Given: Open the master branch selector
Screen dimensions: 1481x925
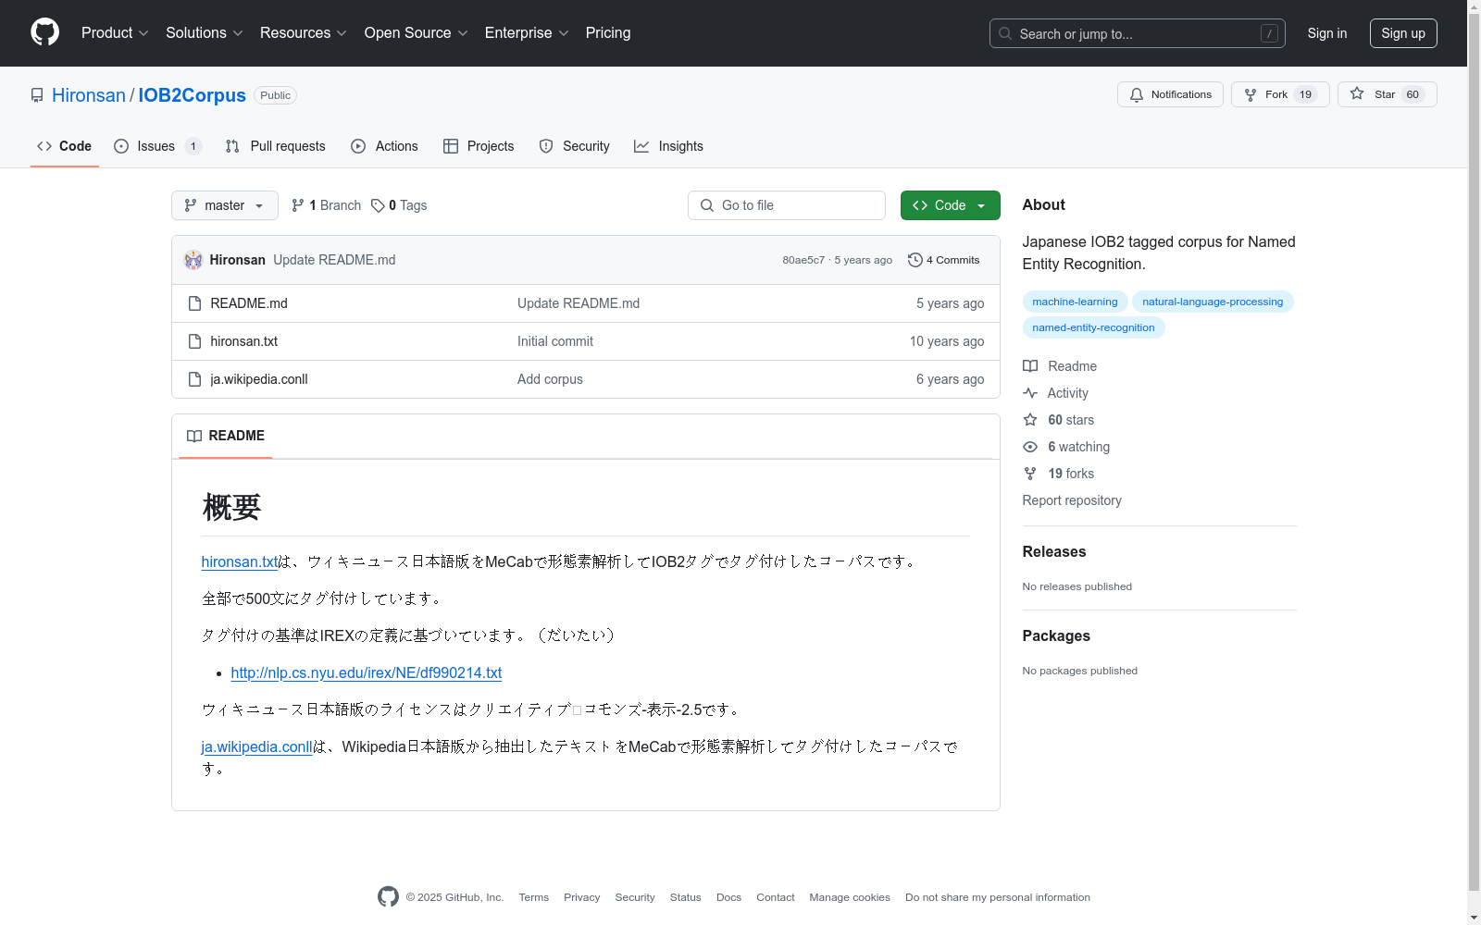Looking at the screenshot, I should click(x=225, y=205).
